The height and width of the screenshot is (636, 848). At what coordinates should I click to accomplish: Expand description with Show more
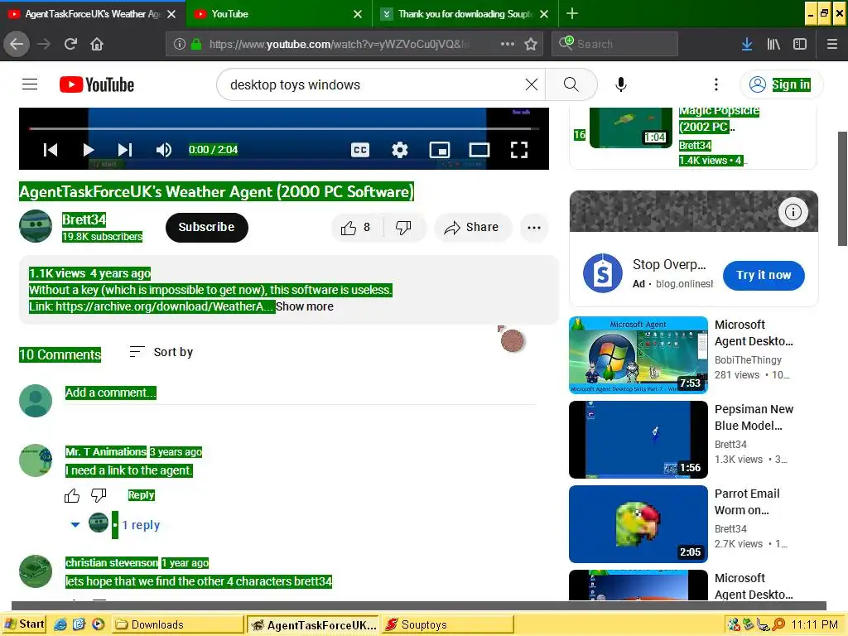305,306
